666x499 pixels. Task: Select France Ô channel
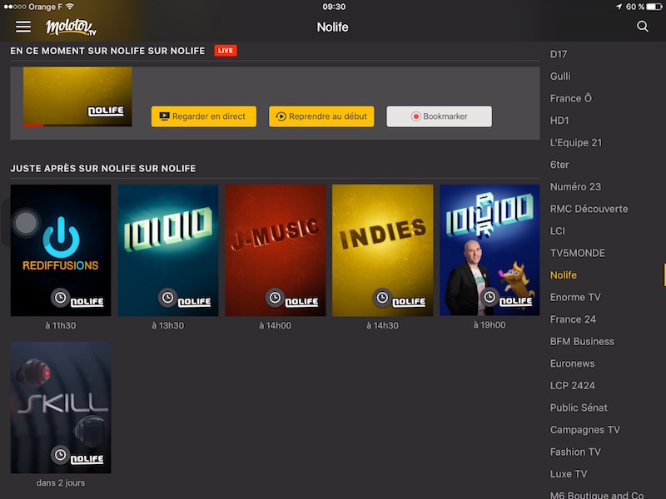[571, 98]
